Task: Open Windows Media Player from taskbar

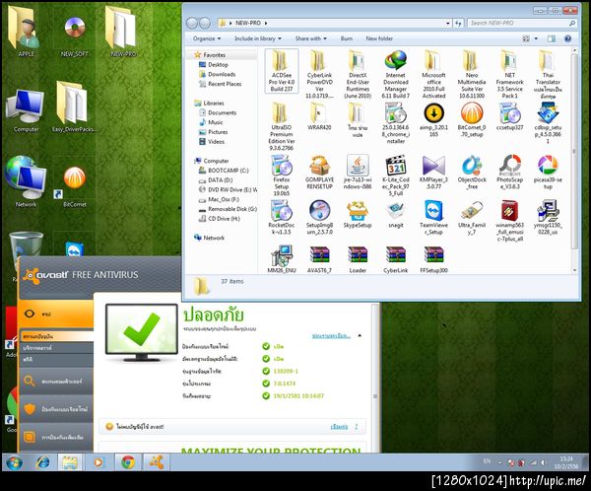Action: (x=98, y=462)
